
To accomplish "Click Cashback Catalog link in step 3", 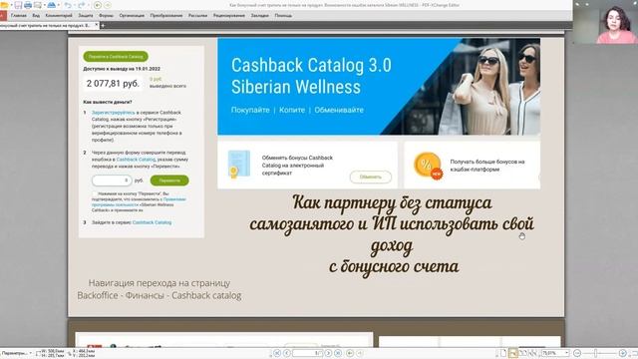I will pyautogui.click(x=152, y=222).
